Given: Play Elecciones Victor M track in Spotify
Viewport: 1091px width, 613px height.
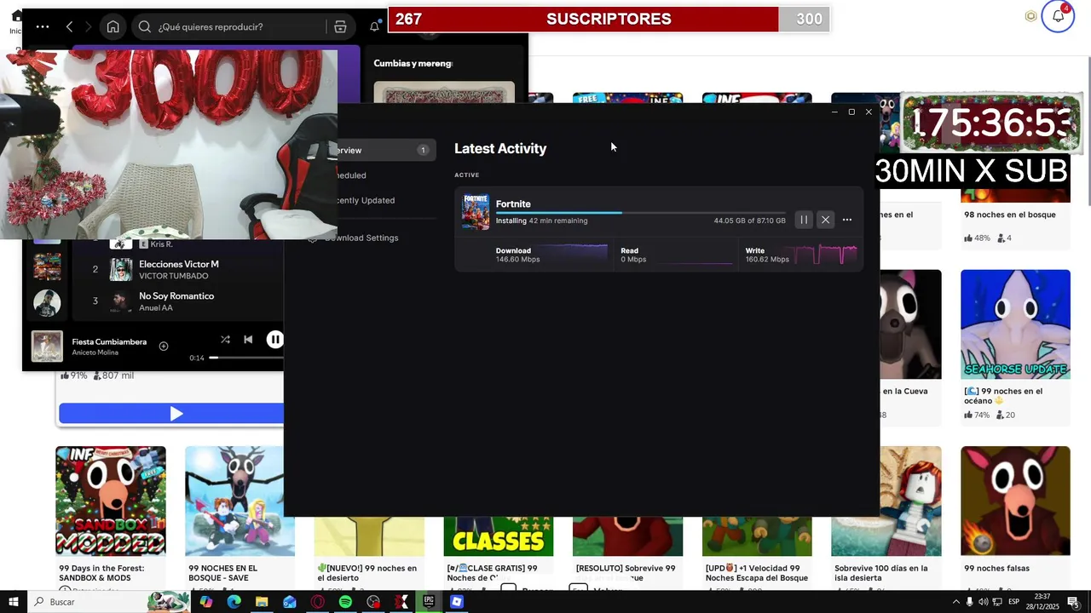Looking at the screenshot, I should point(179,264).
